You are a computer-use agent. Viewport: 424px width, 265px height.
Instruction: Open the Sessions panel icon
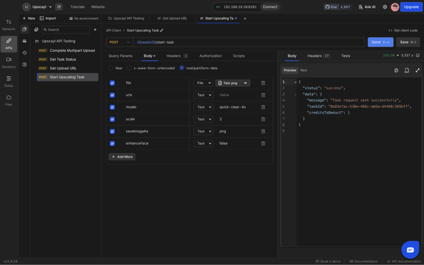click(9, 62)
